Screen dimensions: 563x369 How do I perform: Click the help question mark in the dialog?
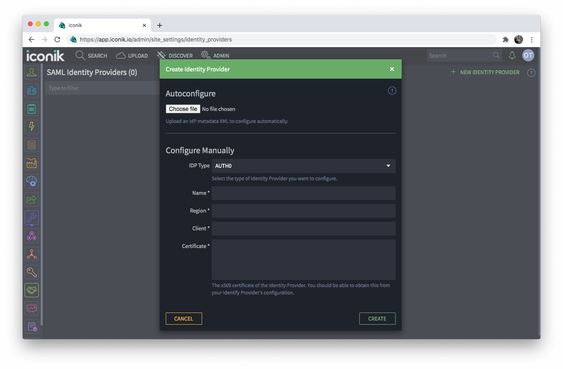[x=392, y=90]
